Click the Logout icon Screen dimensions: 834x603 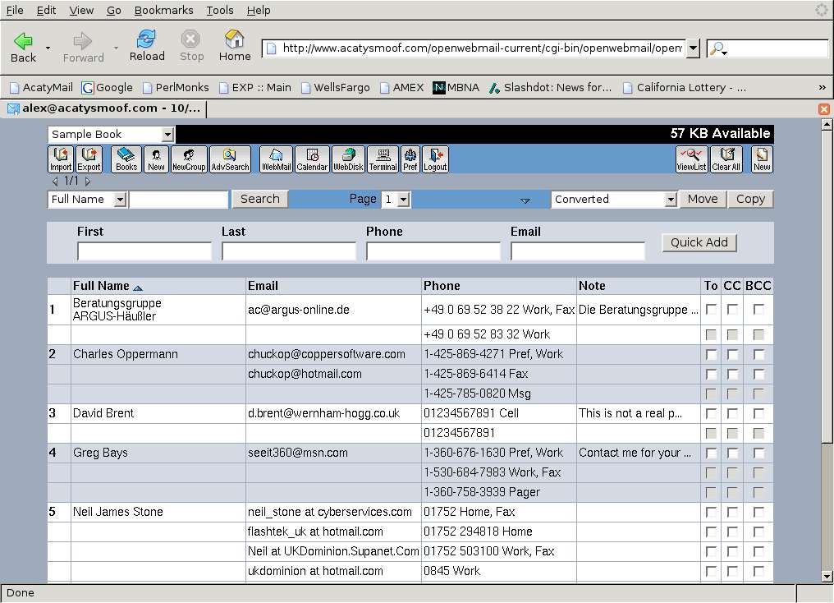pos(435,159)
